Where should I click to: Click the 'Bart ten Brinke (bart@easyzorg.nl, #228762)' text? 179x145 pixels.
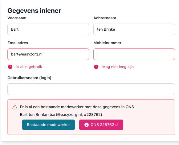[x=61, y=115]
